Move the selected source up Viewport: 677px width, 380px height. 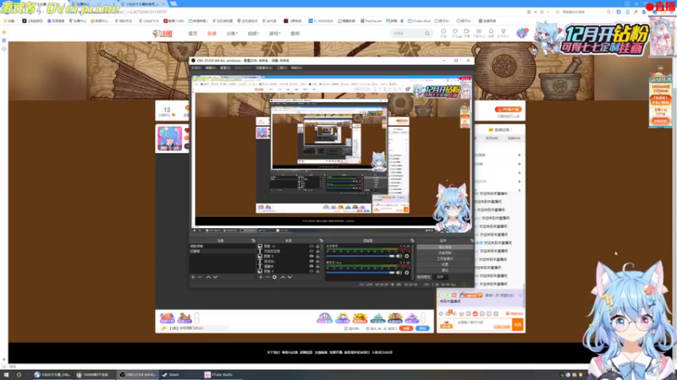(283, 277)
